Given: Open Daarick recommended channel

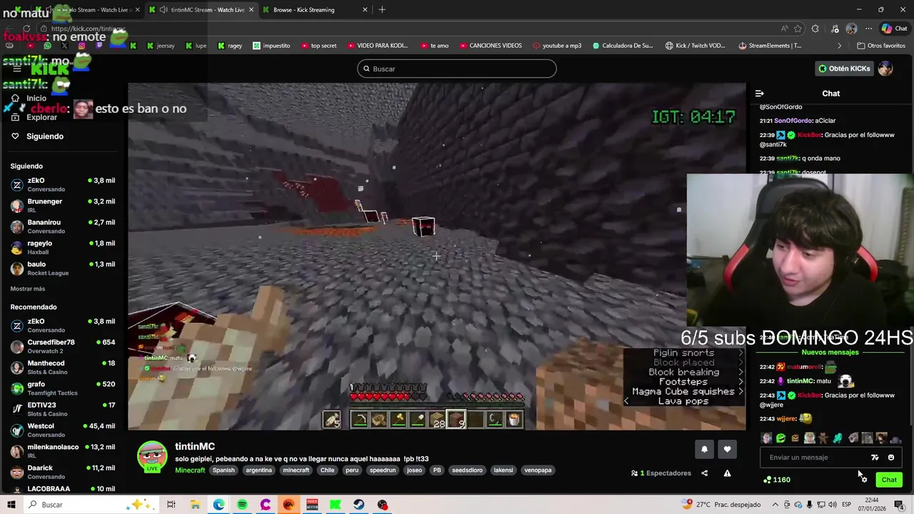Looking at the screenshot, I should [63, 472].
